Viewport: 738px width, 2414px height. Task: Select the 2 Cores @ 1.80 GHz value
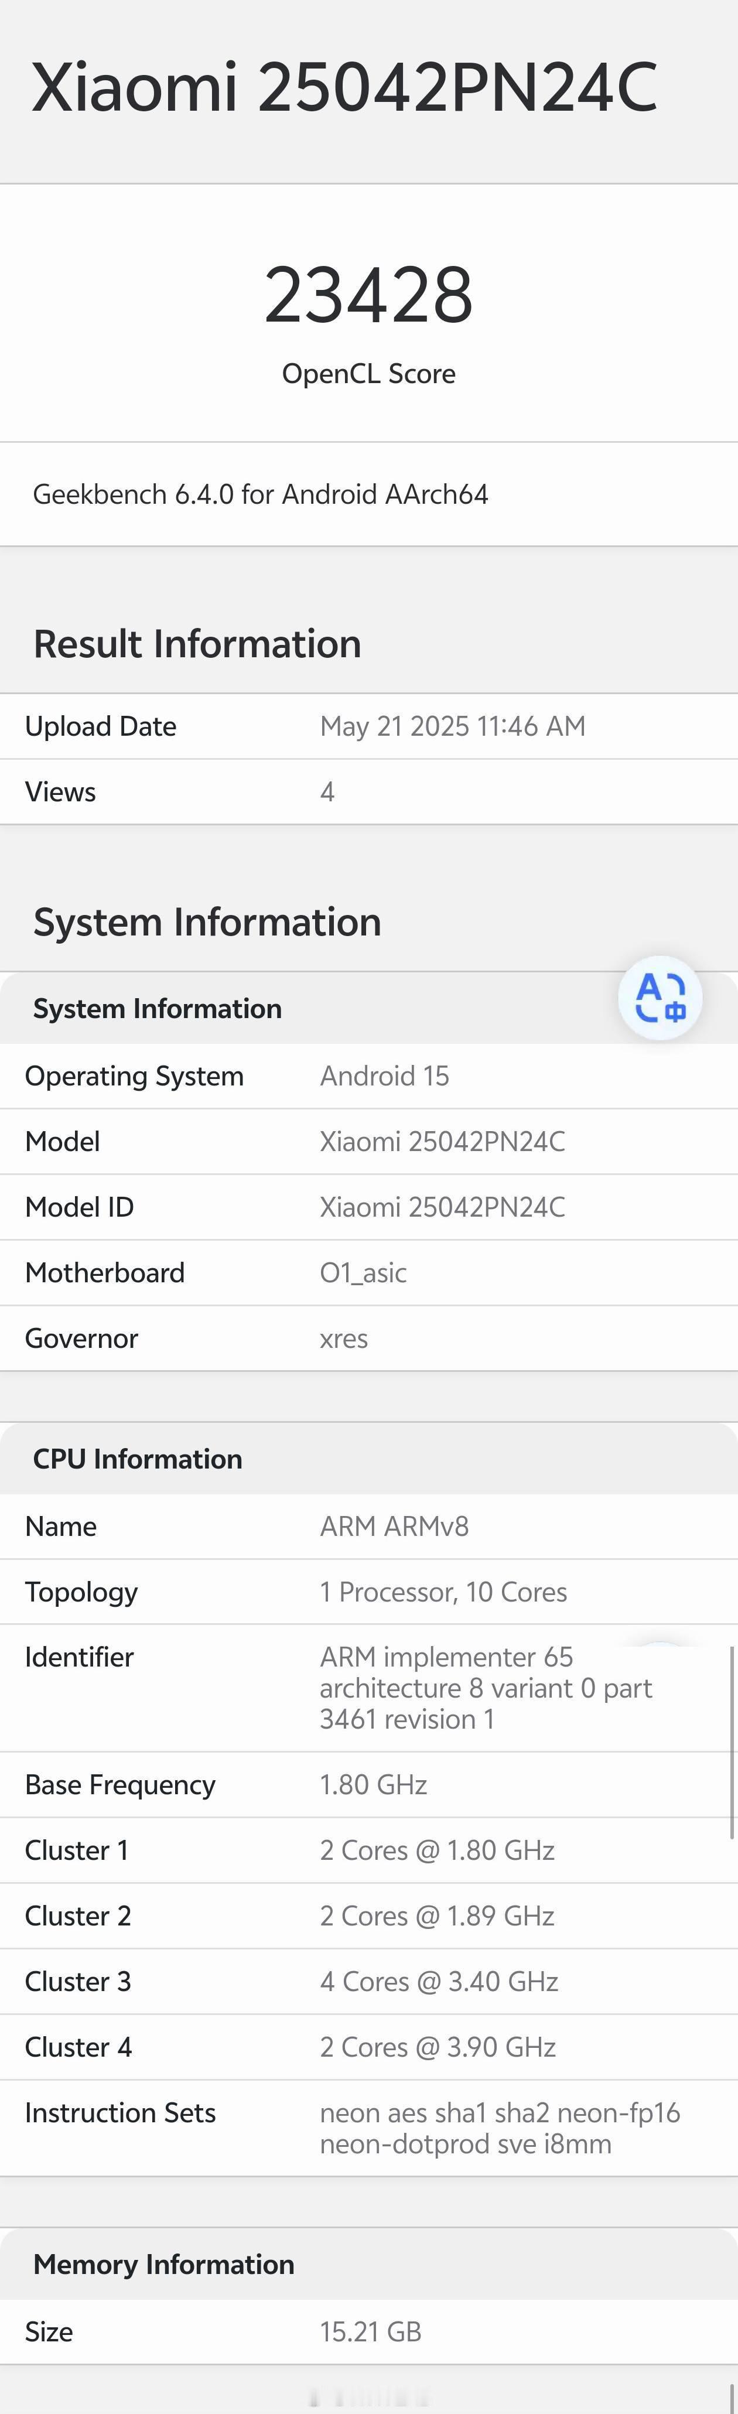pos(438,1851)
